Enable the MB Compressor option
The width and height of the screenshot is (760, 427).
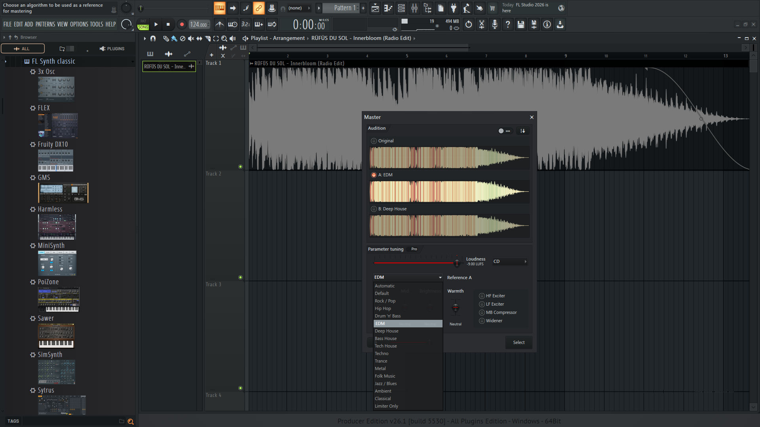click(482, 312)
